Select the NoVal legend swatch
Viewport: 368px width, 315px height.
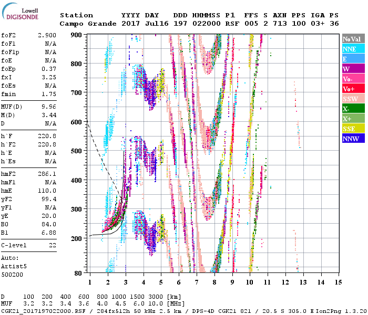[352, 39]
